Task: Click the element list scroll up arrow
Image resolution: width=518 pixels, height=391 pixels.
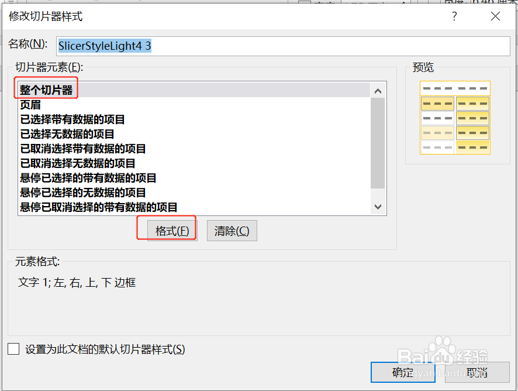Action: [x=378, y=91]
